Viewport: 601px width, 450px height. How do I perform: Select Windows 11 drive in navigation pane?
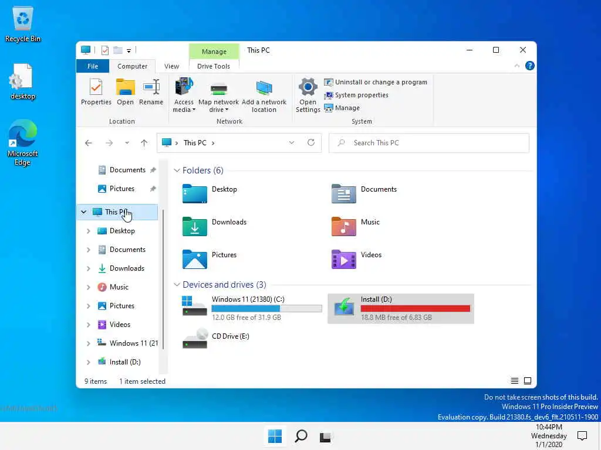(127, 343)
